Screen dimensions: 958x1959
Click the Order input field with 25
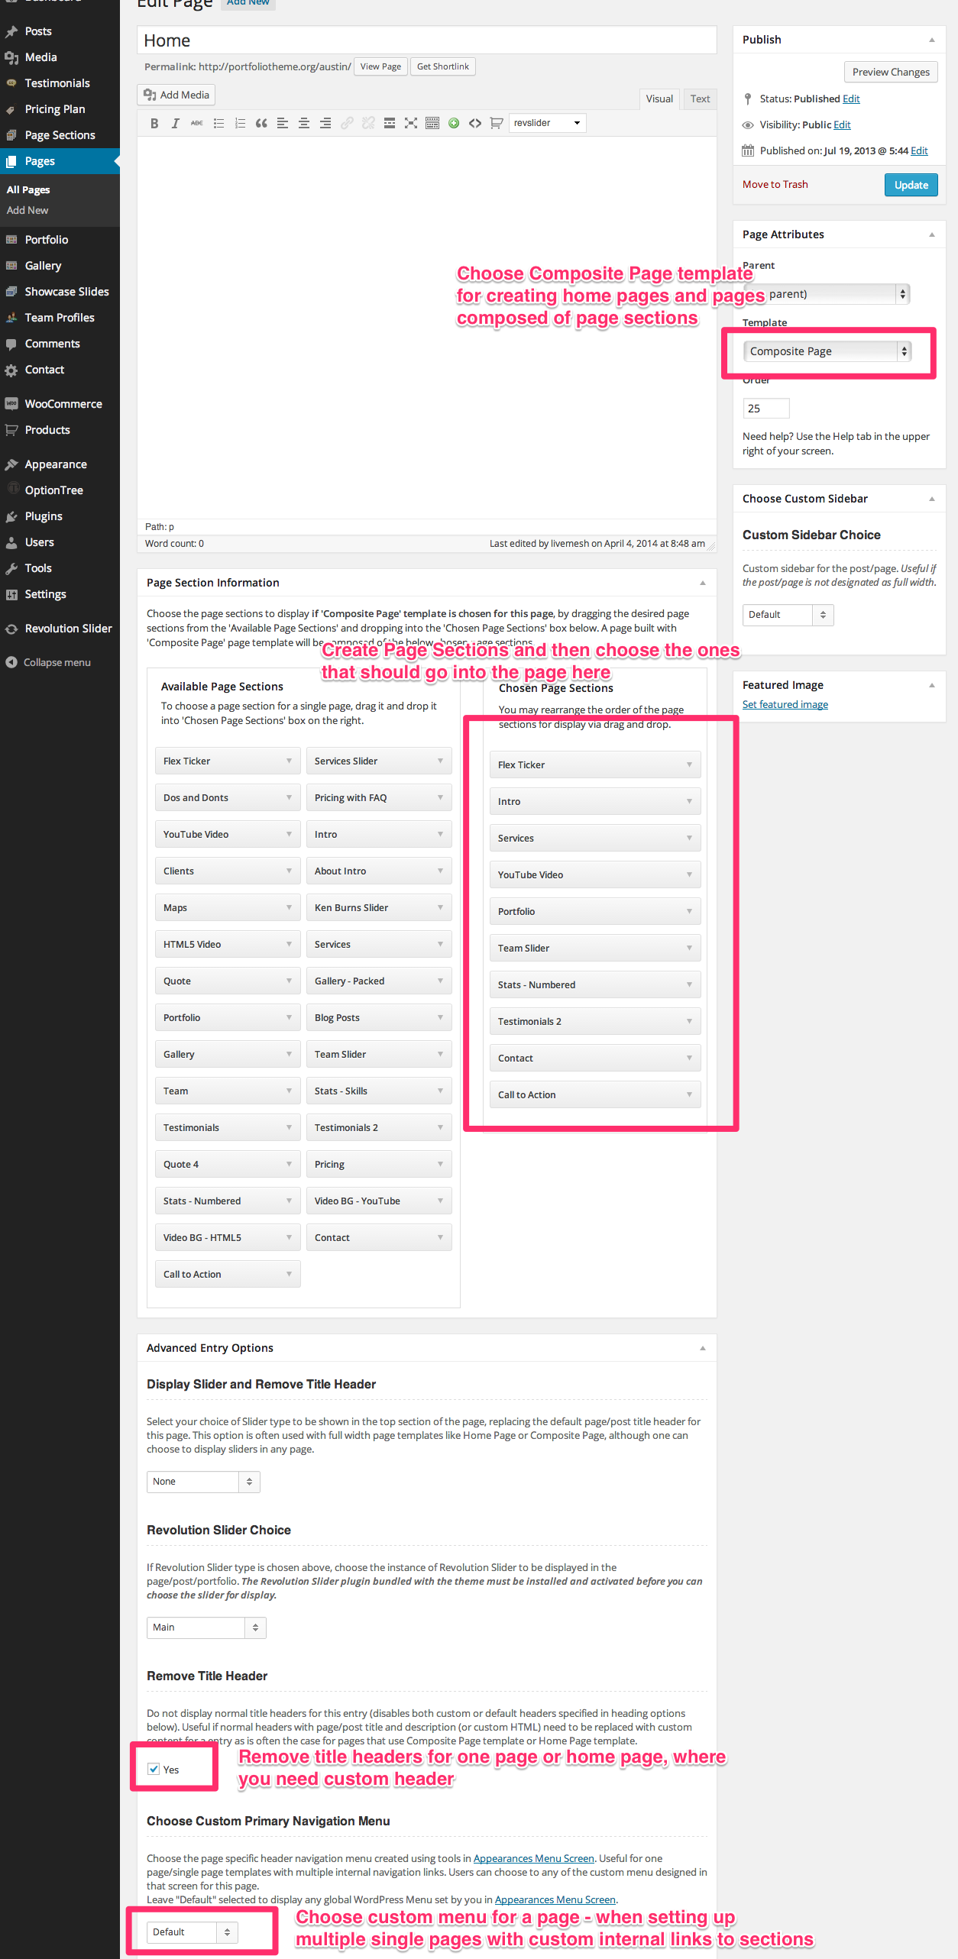(765, 409)
